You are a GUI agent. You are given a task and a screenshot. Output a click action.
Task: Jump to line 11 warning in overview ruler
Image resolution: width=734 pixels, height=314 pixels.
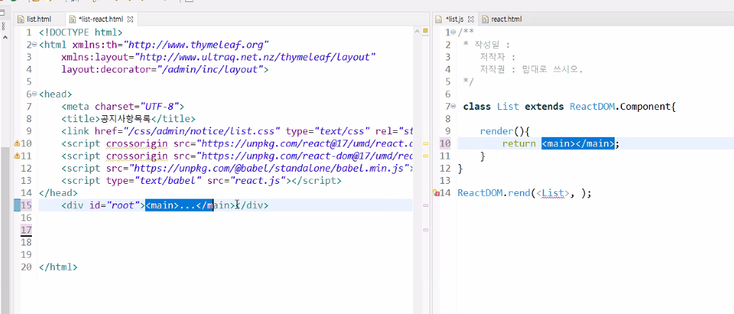pos(425,156)
